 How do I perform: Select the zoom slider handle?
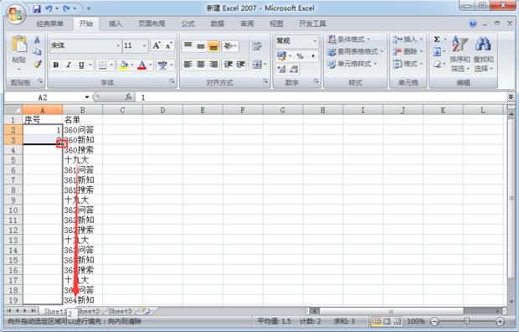click(x=467, y=321)
